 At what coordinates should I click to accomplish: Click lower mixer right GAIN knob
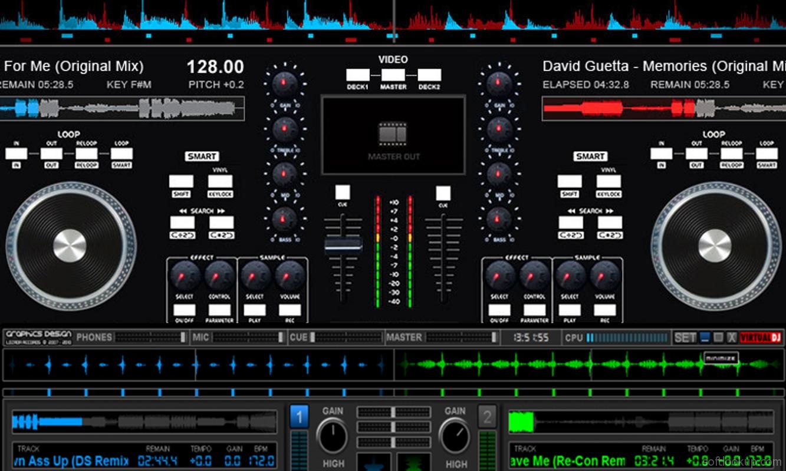(x=455, y=437)
